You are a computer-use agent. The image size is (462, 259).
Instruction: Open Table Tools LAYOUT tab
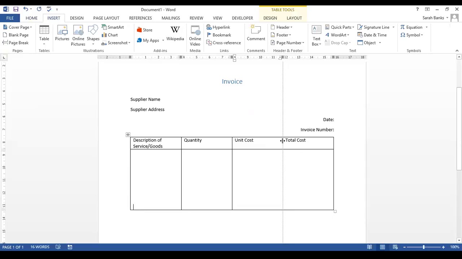294,18
